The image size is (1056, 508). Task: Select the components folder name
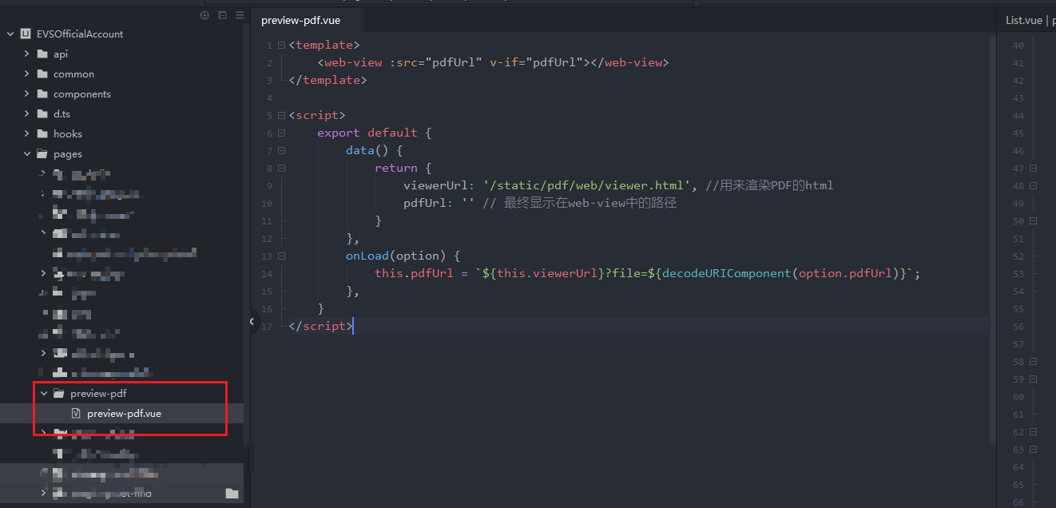pos(82,94)
